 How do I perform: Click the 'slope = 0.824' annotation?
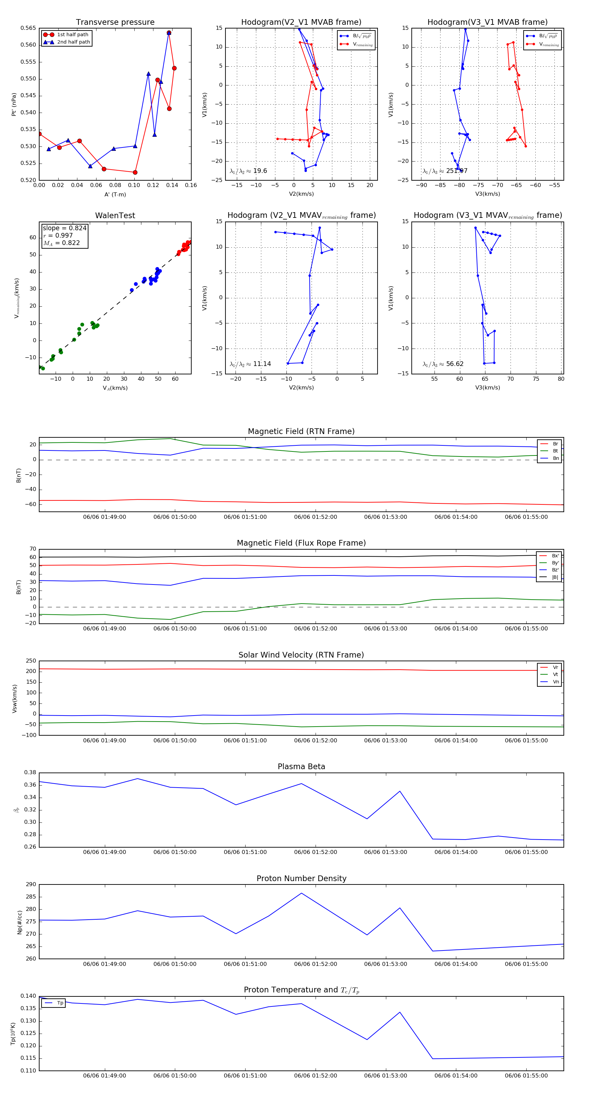(x=64, y=228)
